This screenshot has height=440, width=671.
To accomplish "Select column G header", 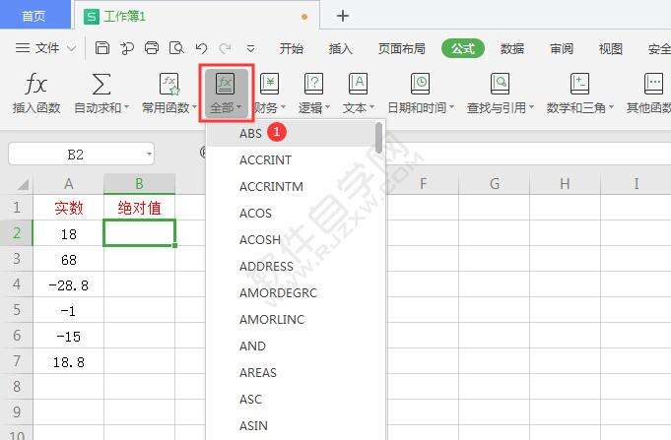I will pyautogui.click(x=495, y=184).
